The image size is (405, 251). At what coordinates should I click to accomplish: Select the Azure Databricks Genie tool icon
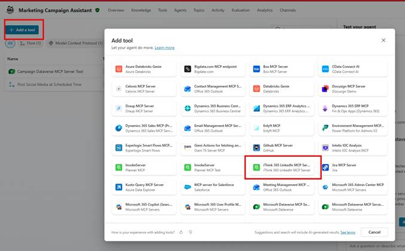120,69
